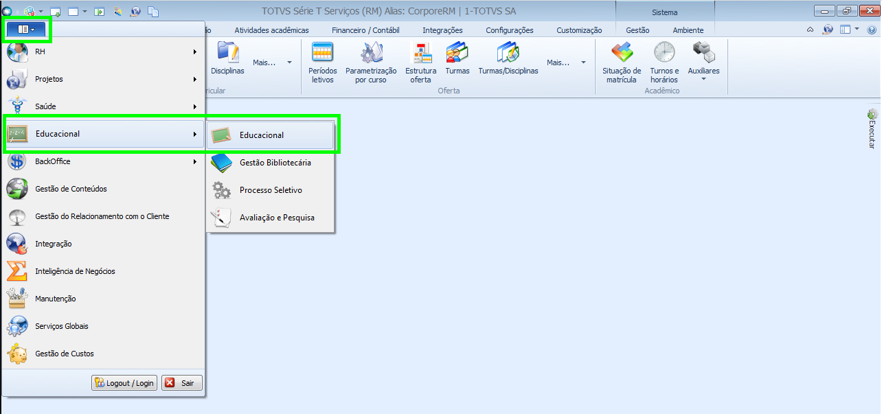Image resolution: width=882 pixels, height=414 pixels.
Task: Click the copy documents icon in quick access toolbar
Action: [153, 12]
